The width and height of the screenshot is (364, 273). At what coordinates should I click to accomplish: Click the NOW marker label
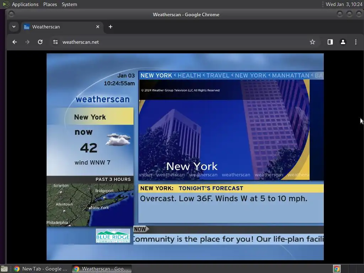click(141, 229)
